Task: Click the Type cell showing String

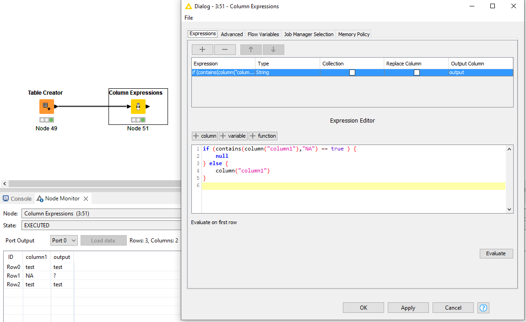Action: [x=287, y=72]
